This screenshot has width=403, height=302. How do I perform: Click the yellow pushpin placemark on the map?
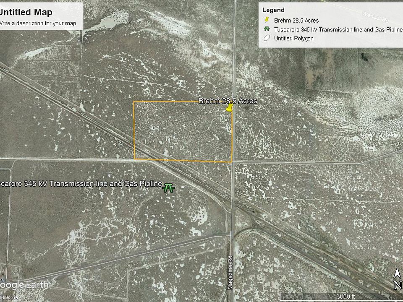click(x=229, y=108)
